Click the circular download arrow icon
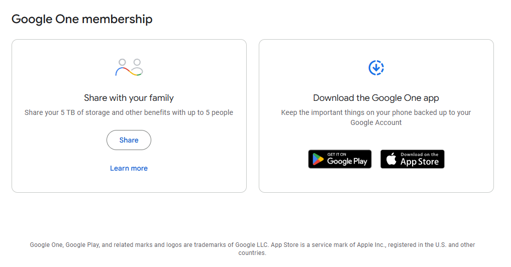511x267 pixels. tap(376, 68)
